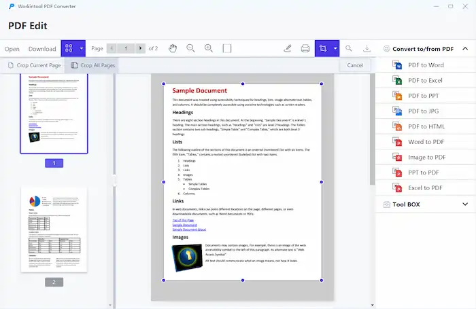Open the Crop tool dropdown arrow
Image resolution: width=476 pixels, height=309 pixels.
pos(335,48)
